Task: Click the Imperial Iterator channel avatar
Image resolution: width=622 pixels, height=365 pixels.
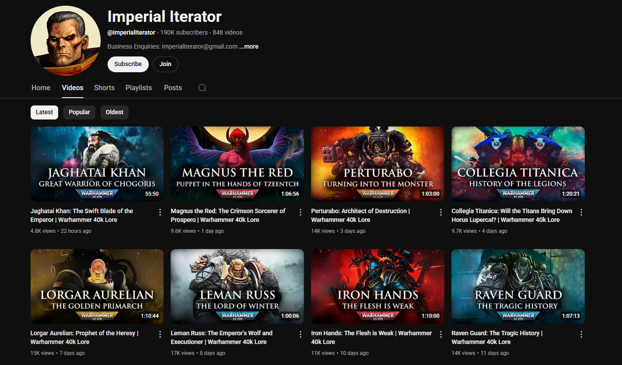Action: coord(66,41)
